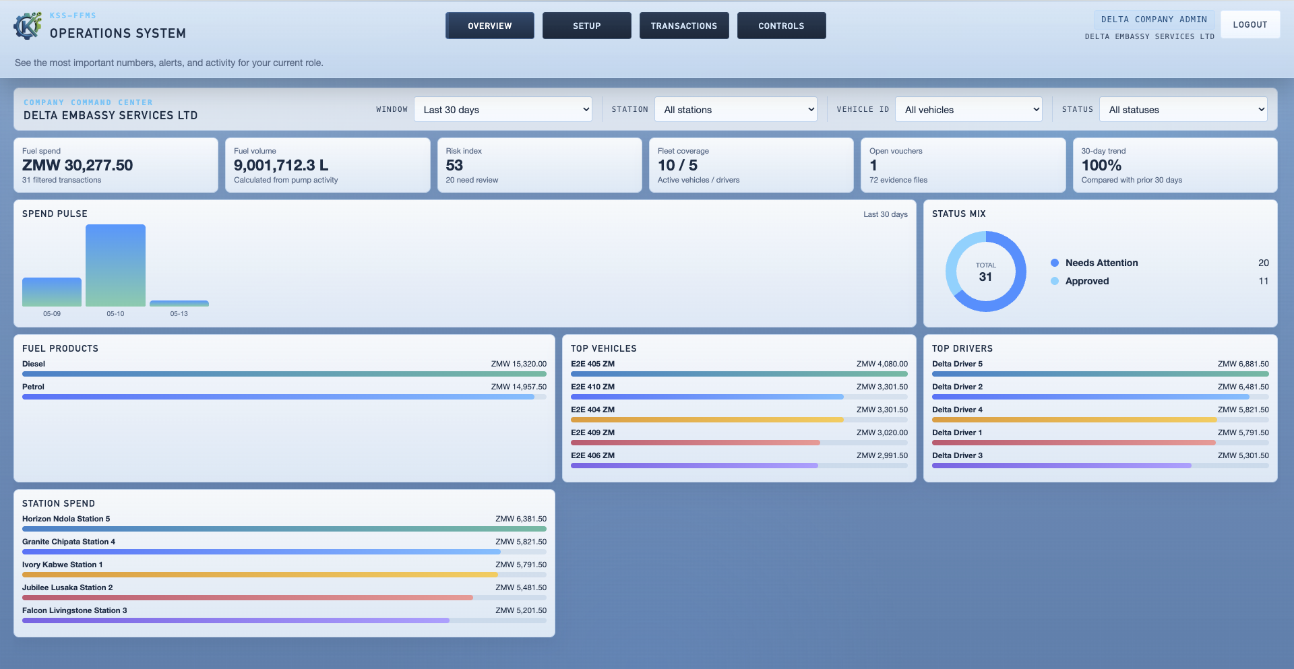Screen dimensions: 1294x669
Task: Open the Station dropdown showing All stations
Action: [x=736, y=110]
